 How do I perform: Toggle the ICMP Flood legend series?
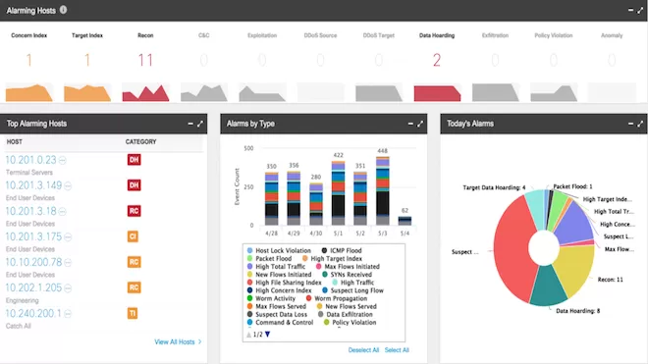click(342, 250)
